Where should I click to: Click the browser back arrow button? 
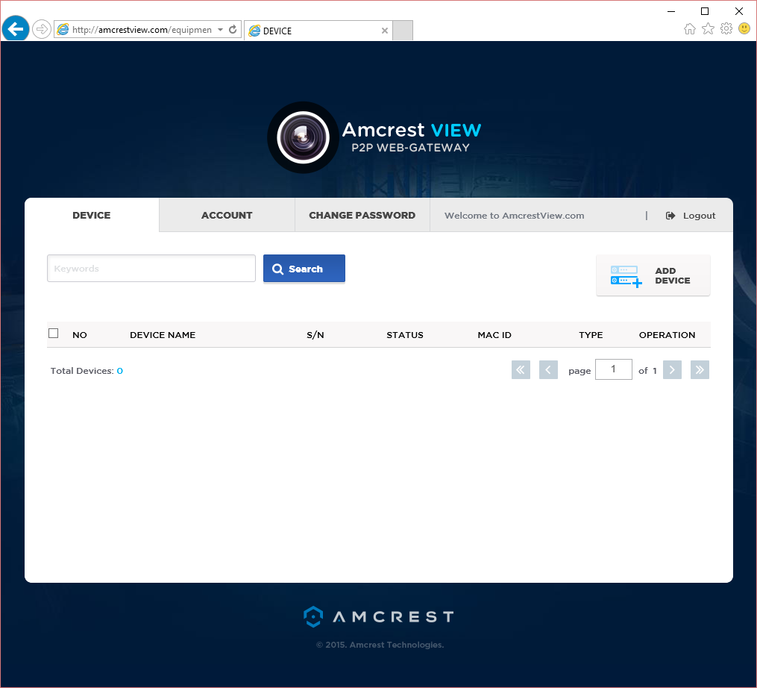16,29
